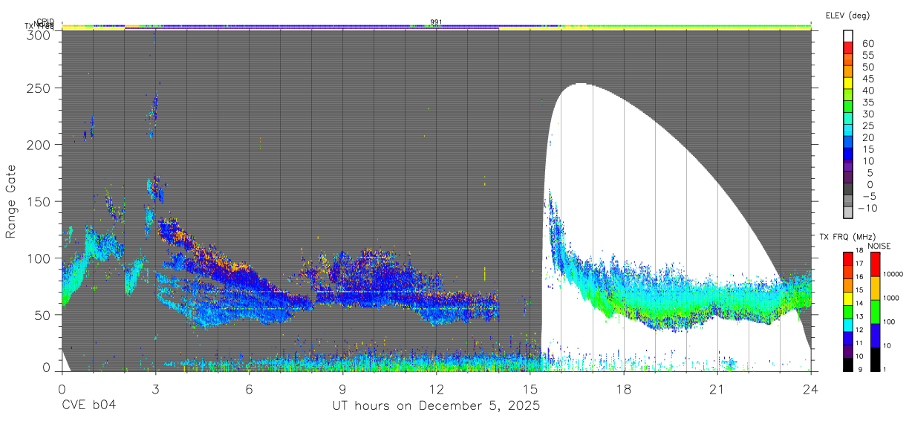Image resolution: width=912 pixels, height=421 pixels.
Task: Click the 'Range Gate' y-axis title
Action: 11,201
